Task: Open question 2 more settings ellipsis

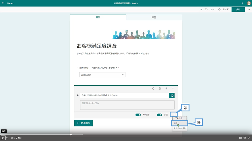Action: [174, 115]
